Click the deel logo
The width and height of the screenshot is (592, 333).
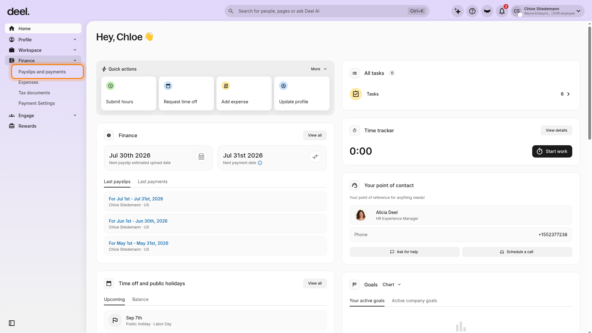click(18, 12)
